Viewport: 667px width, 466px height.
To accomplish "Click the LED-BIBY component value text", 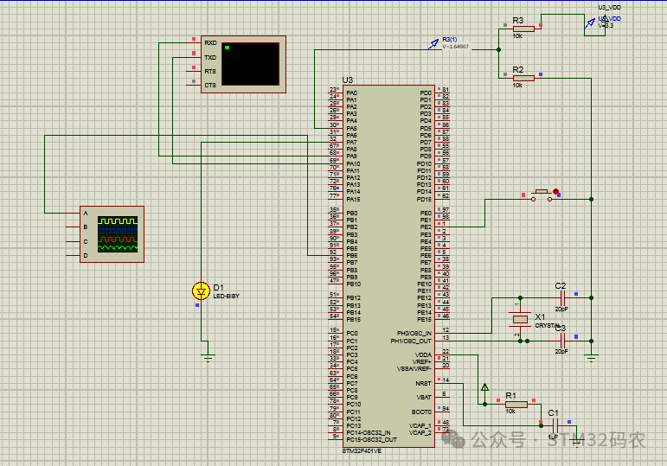I will pos(227,296).
